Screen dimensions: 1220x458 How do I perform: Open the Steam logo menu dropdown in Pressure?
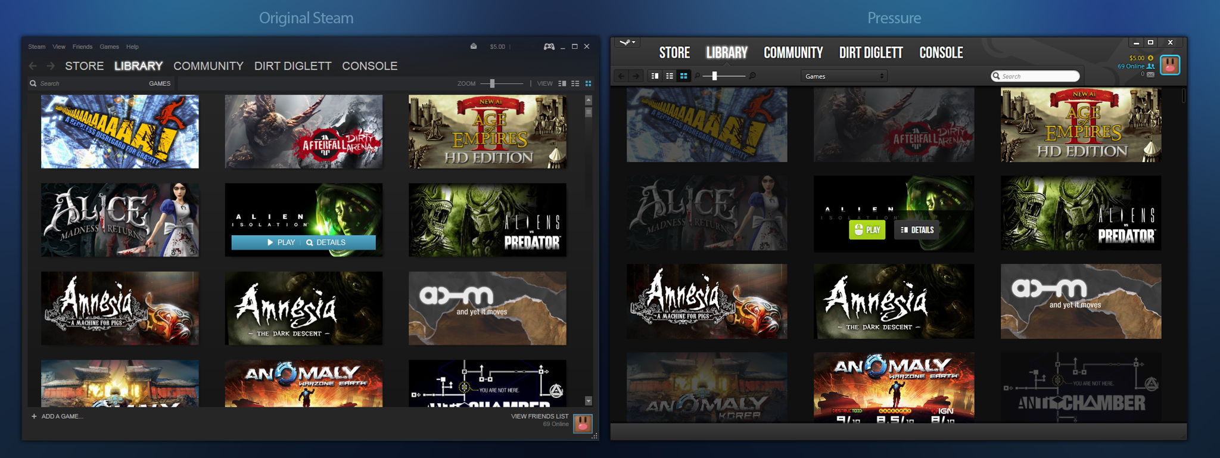[627, 42]
